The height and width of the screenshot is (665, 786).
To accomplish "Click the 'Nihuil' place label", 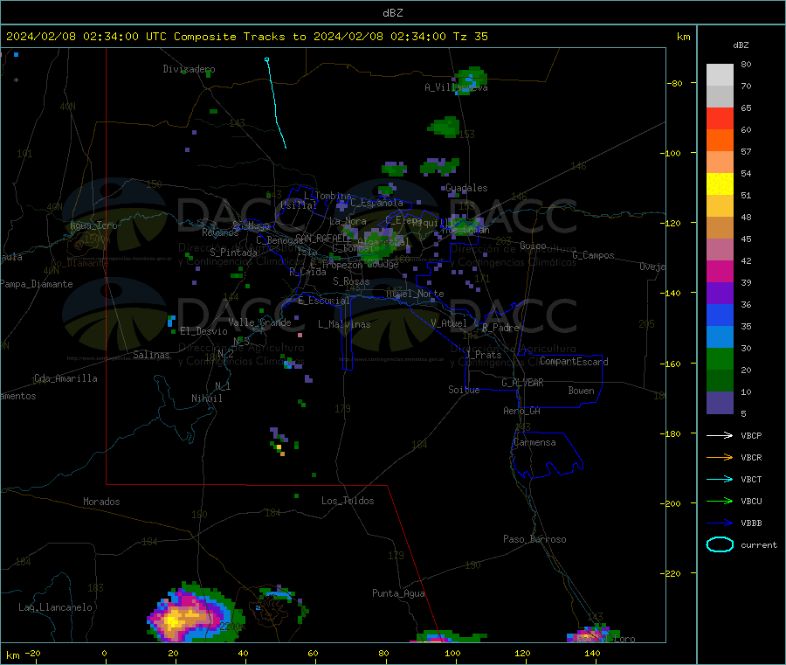I will [206, 398].
